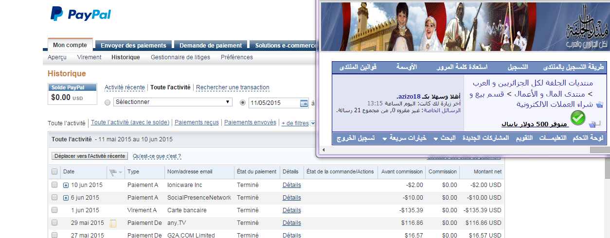Tick the select-all checkbox in the table header
The height and width of the screenshot is (238, 610).
coord(54,171)
